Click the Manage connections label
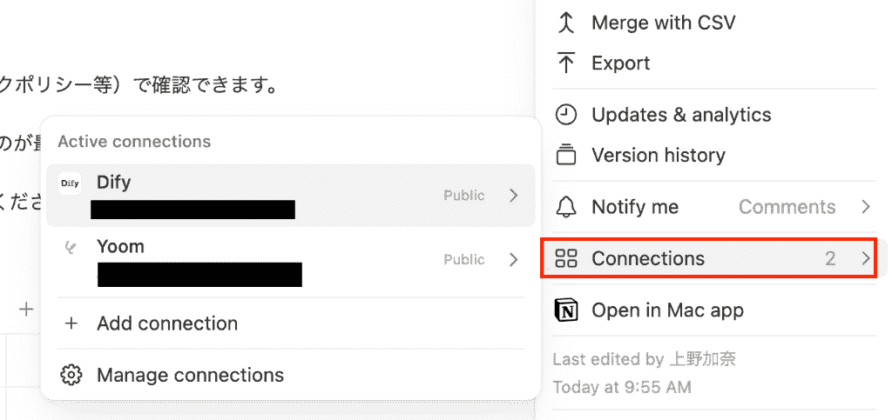Image resolution: width=892 pixels, height=420 pixels. (190, 375)
